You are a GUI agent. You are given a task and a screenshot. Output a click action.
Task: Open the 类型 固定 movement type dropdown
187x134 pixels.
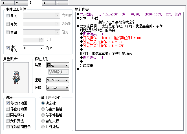pos(58,65)
